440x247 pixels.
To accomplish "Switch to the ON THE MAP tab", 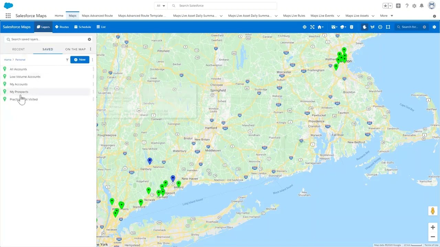I will pos(75,49).
